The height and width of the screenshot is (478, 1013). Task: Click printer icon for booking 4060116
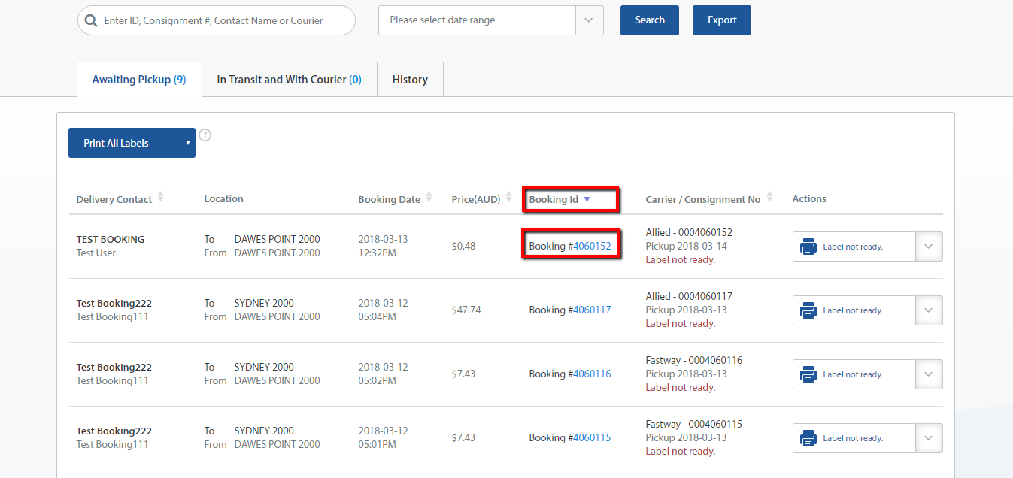(808, 374)
